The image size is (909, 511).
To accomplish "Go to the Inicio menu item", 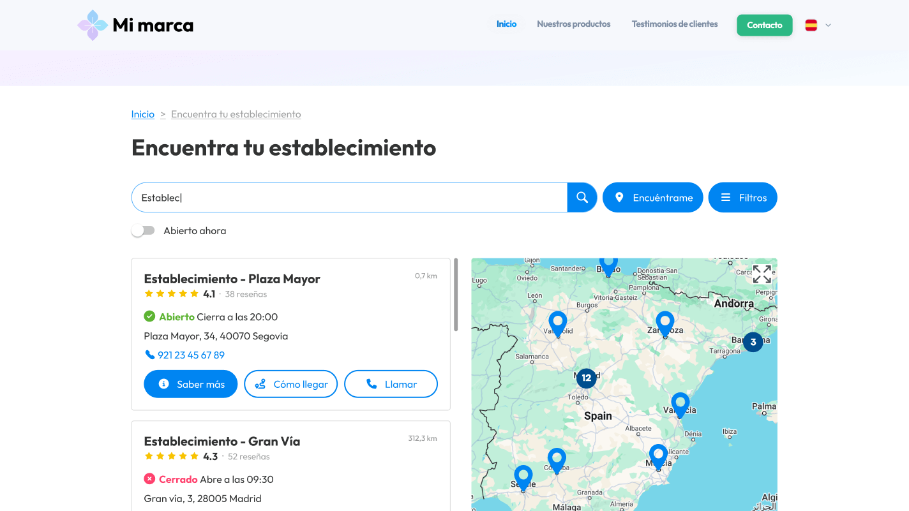I will coord(507,24).
